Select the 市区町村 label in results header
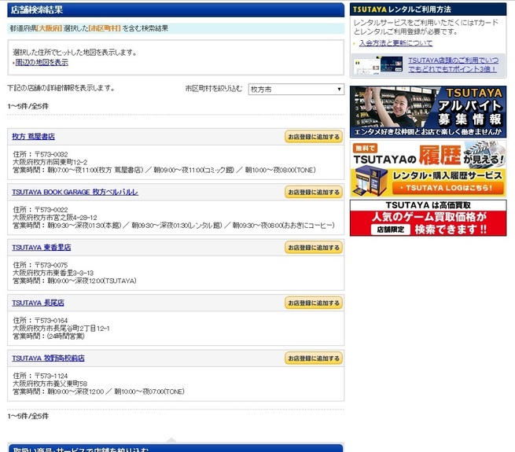 (105, 28)
